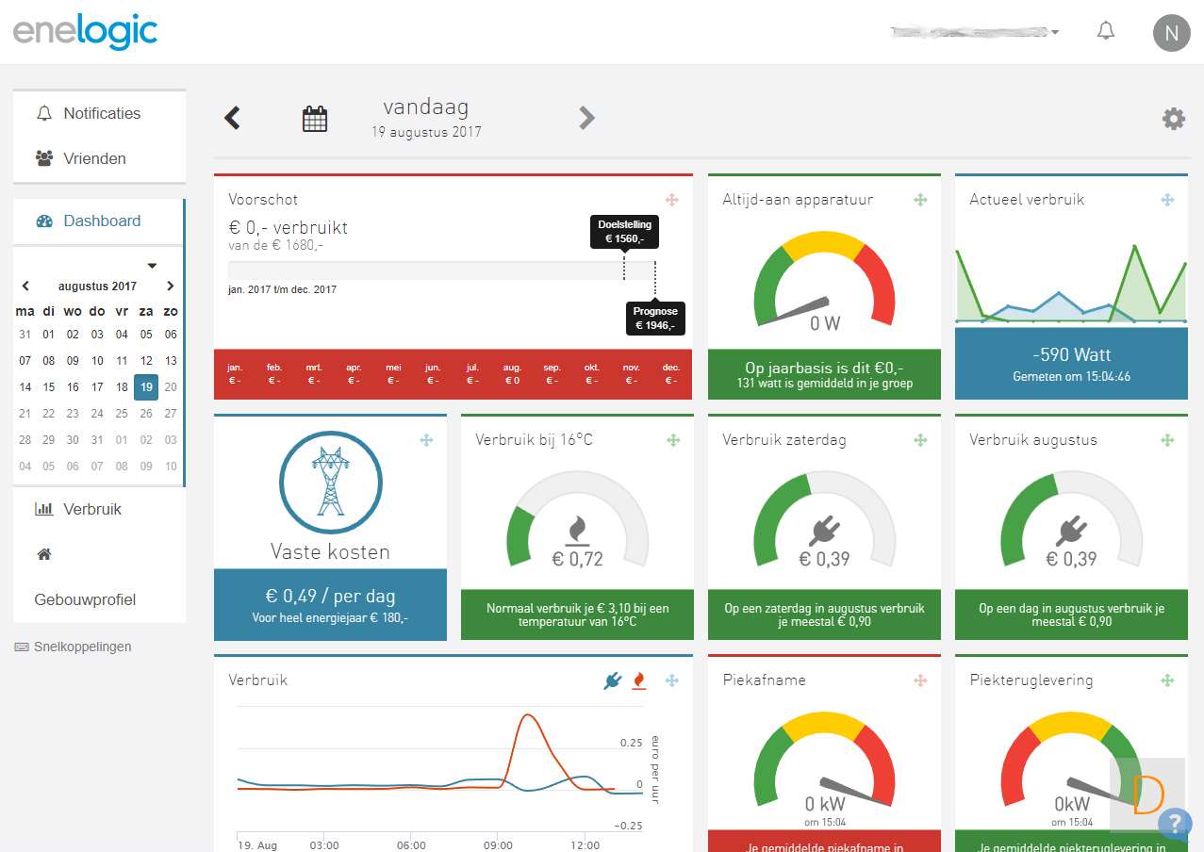This screenshot has width=1204, height=852.
Task: Toggle gas flame series in Verbruik chart
Action: 639,680
